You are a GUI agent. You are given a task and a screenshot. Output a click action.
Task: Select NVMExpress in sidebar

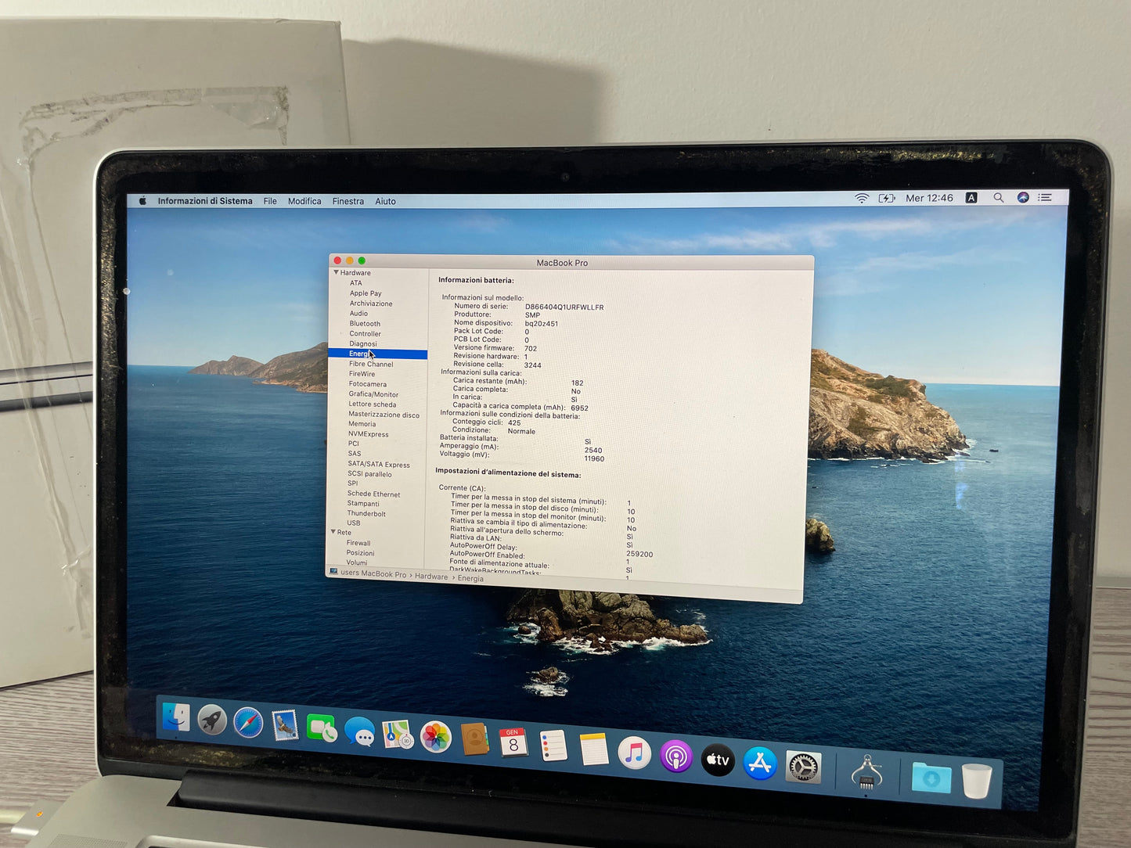click(x=368, y=434)
